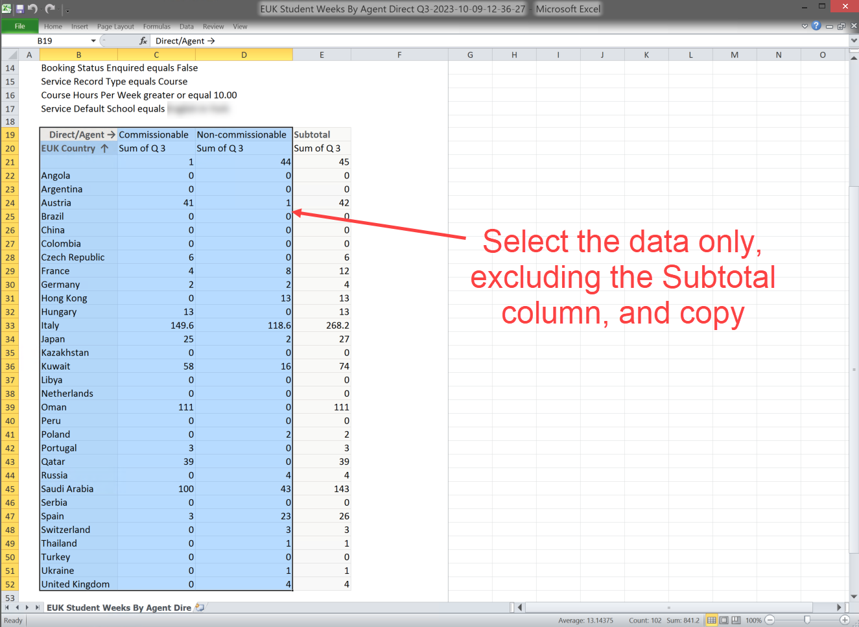
Task: Click the EUK Country header cell
Action: tap(78, 148)
